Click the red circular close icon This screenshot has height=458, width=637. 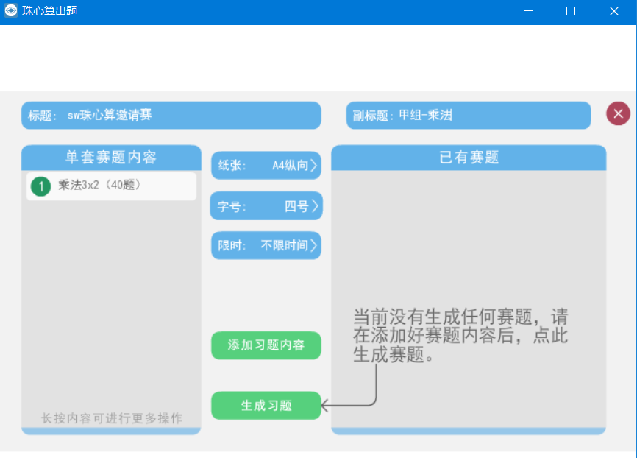[x=618, y=113]
